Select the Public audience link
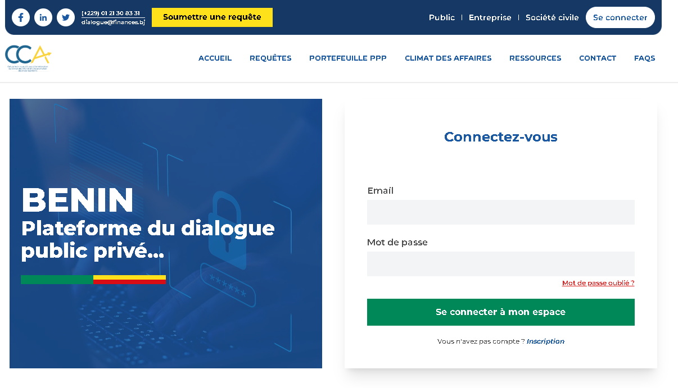 point(442,17)
